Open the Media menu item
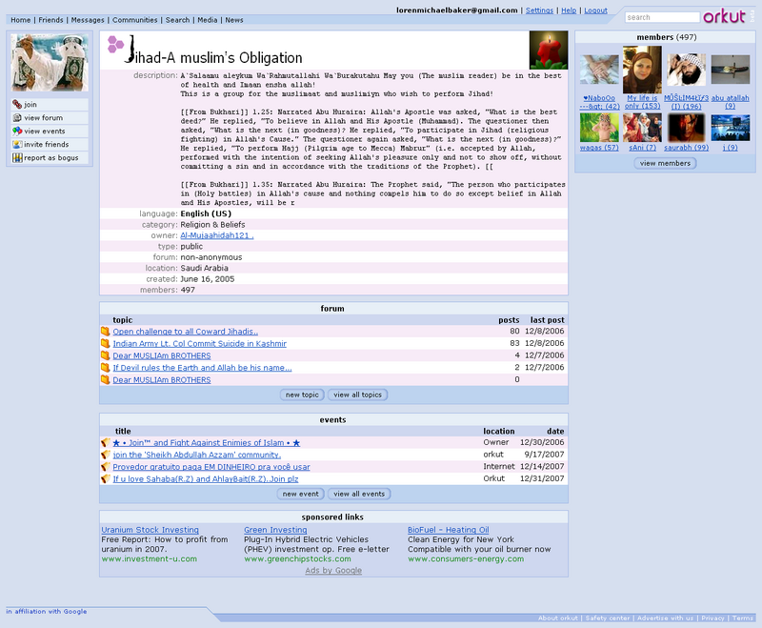762x628 pixels. point(207,20)
